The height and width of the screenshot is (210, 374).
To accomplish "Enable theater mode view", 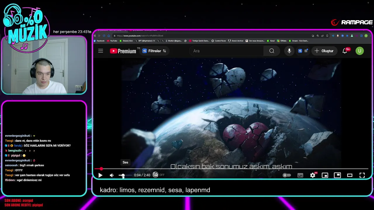I will (350, 175).
